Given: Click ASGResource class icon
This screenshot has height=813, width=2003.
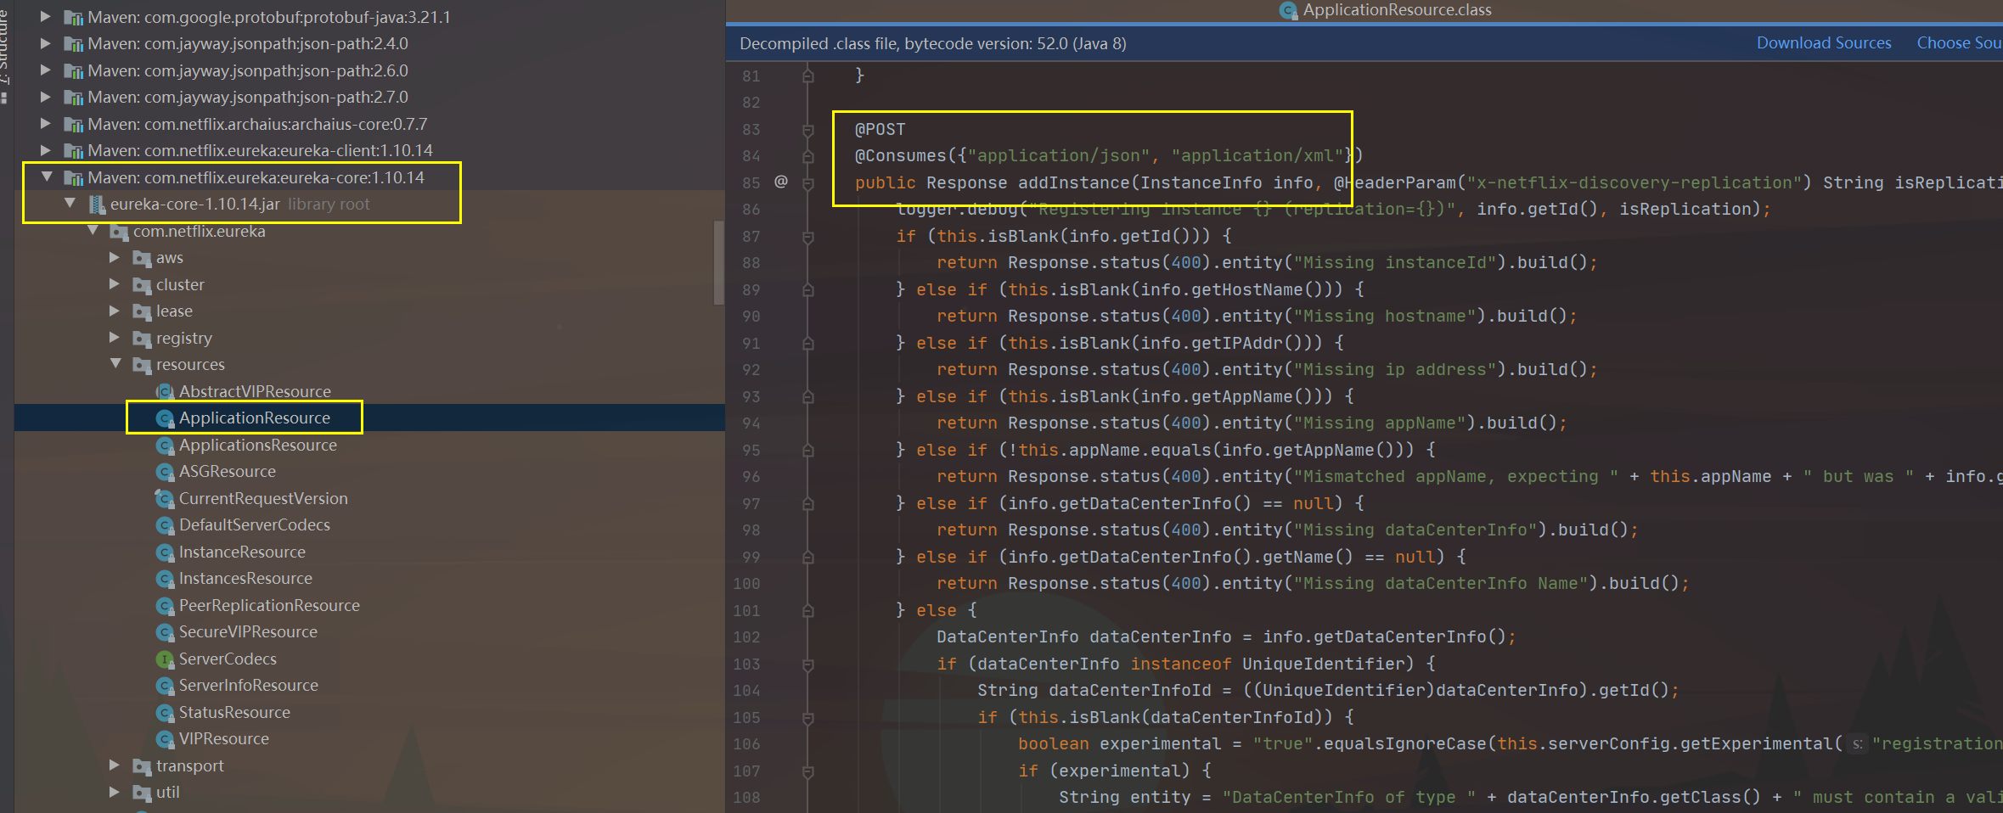Looking at the screenshot, I should click(x=165, y=471).
